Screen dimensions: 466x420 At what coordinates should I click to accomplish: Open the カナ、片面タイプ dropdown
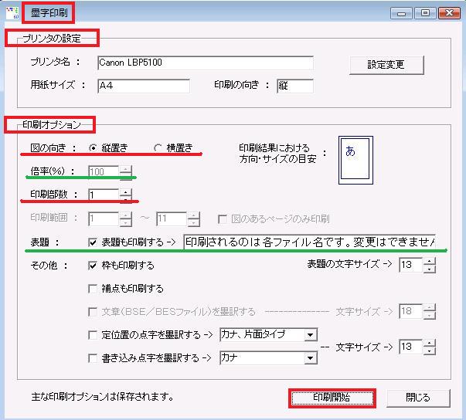click(x=310, y=335)
